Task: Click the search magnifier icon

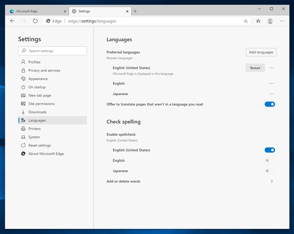Action: point(24,51)
